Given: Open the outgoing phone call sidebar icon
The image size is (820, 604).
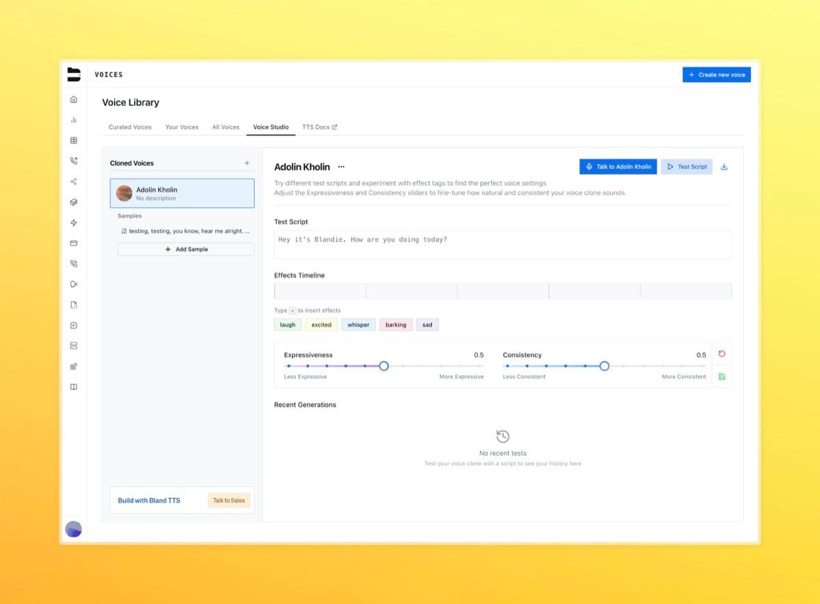Looking at the screenshot, I should [74, 161].
